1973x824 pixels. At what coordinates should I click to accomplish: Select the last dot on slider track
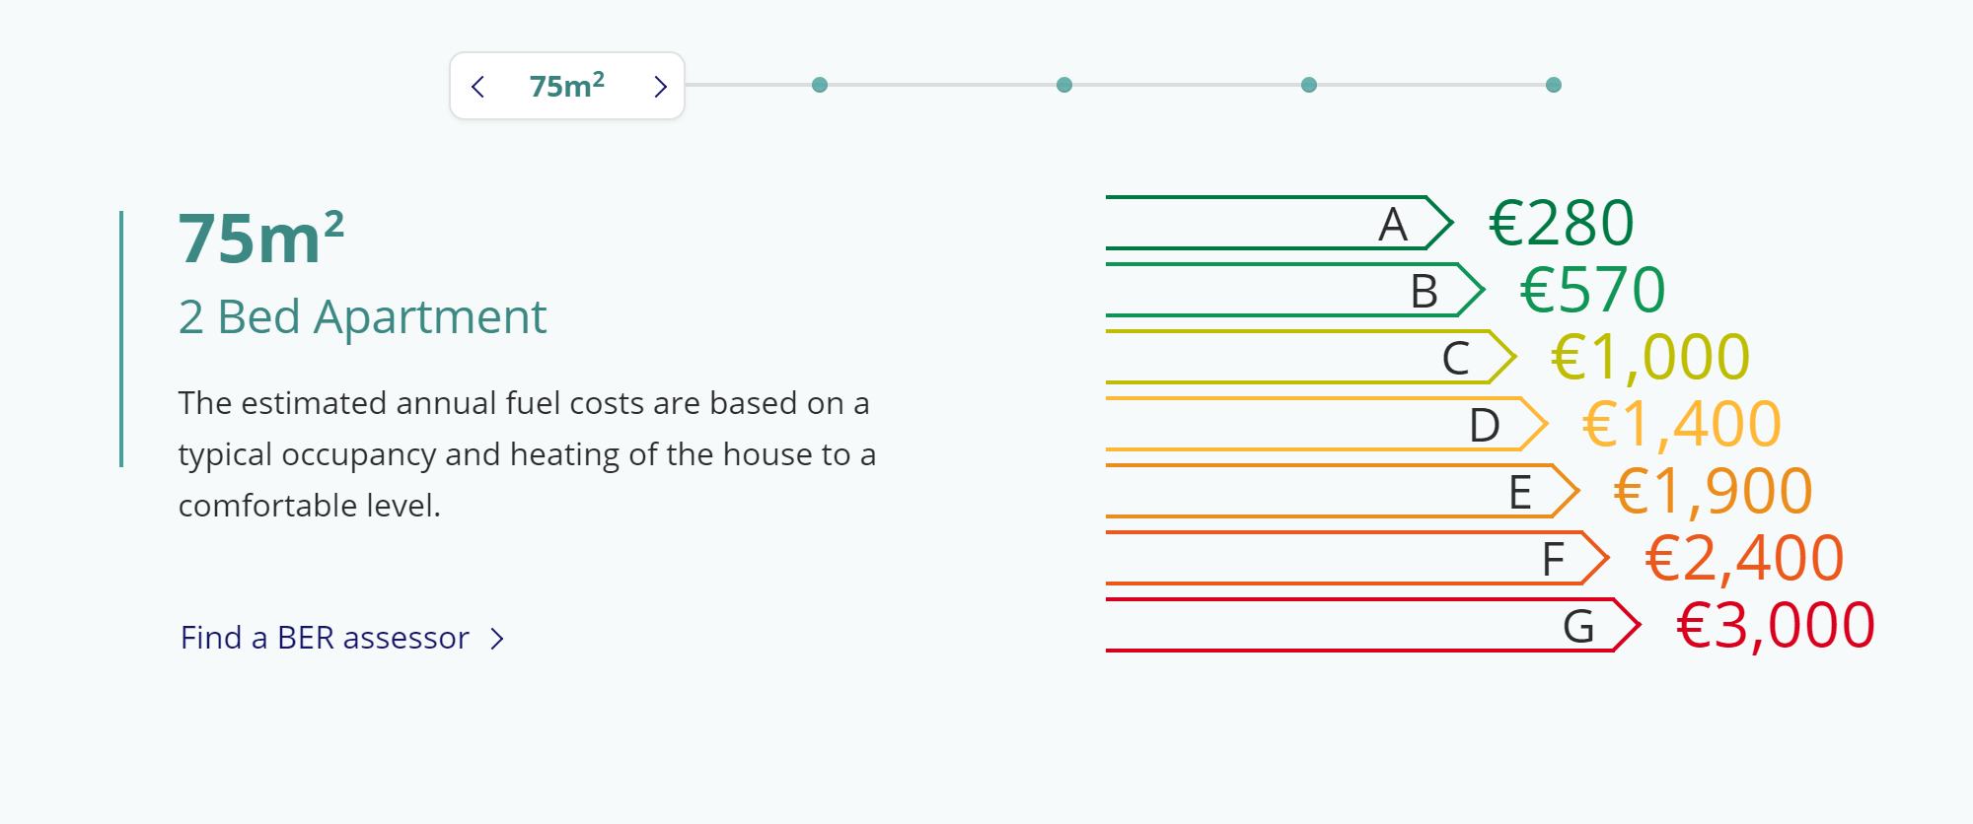point(1554,85)
